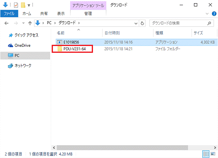Select the PDU-V231-64 folder
Viewport: 218px width, 158px height.
click(75, 49)
